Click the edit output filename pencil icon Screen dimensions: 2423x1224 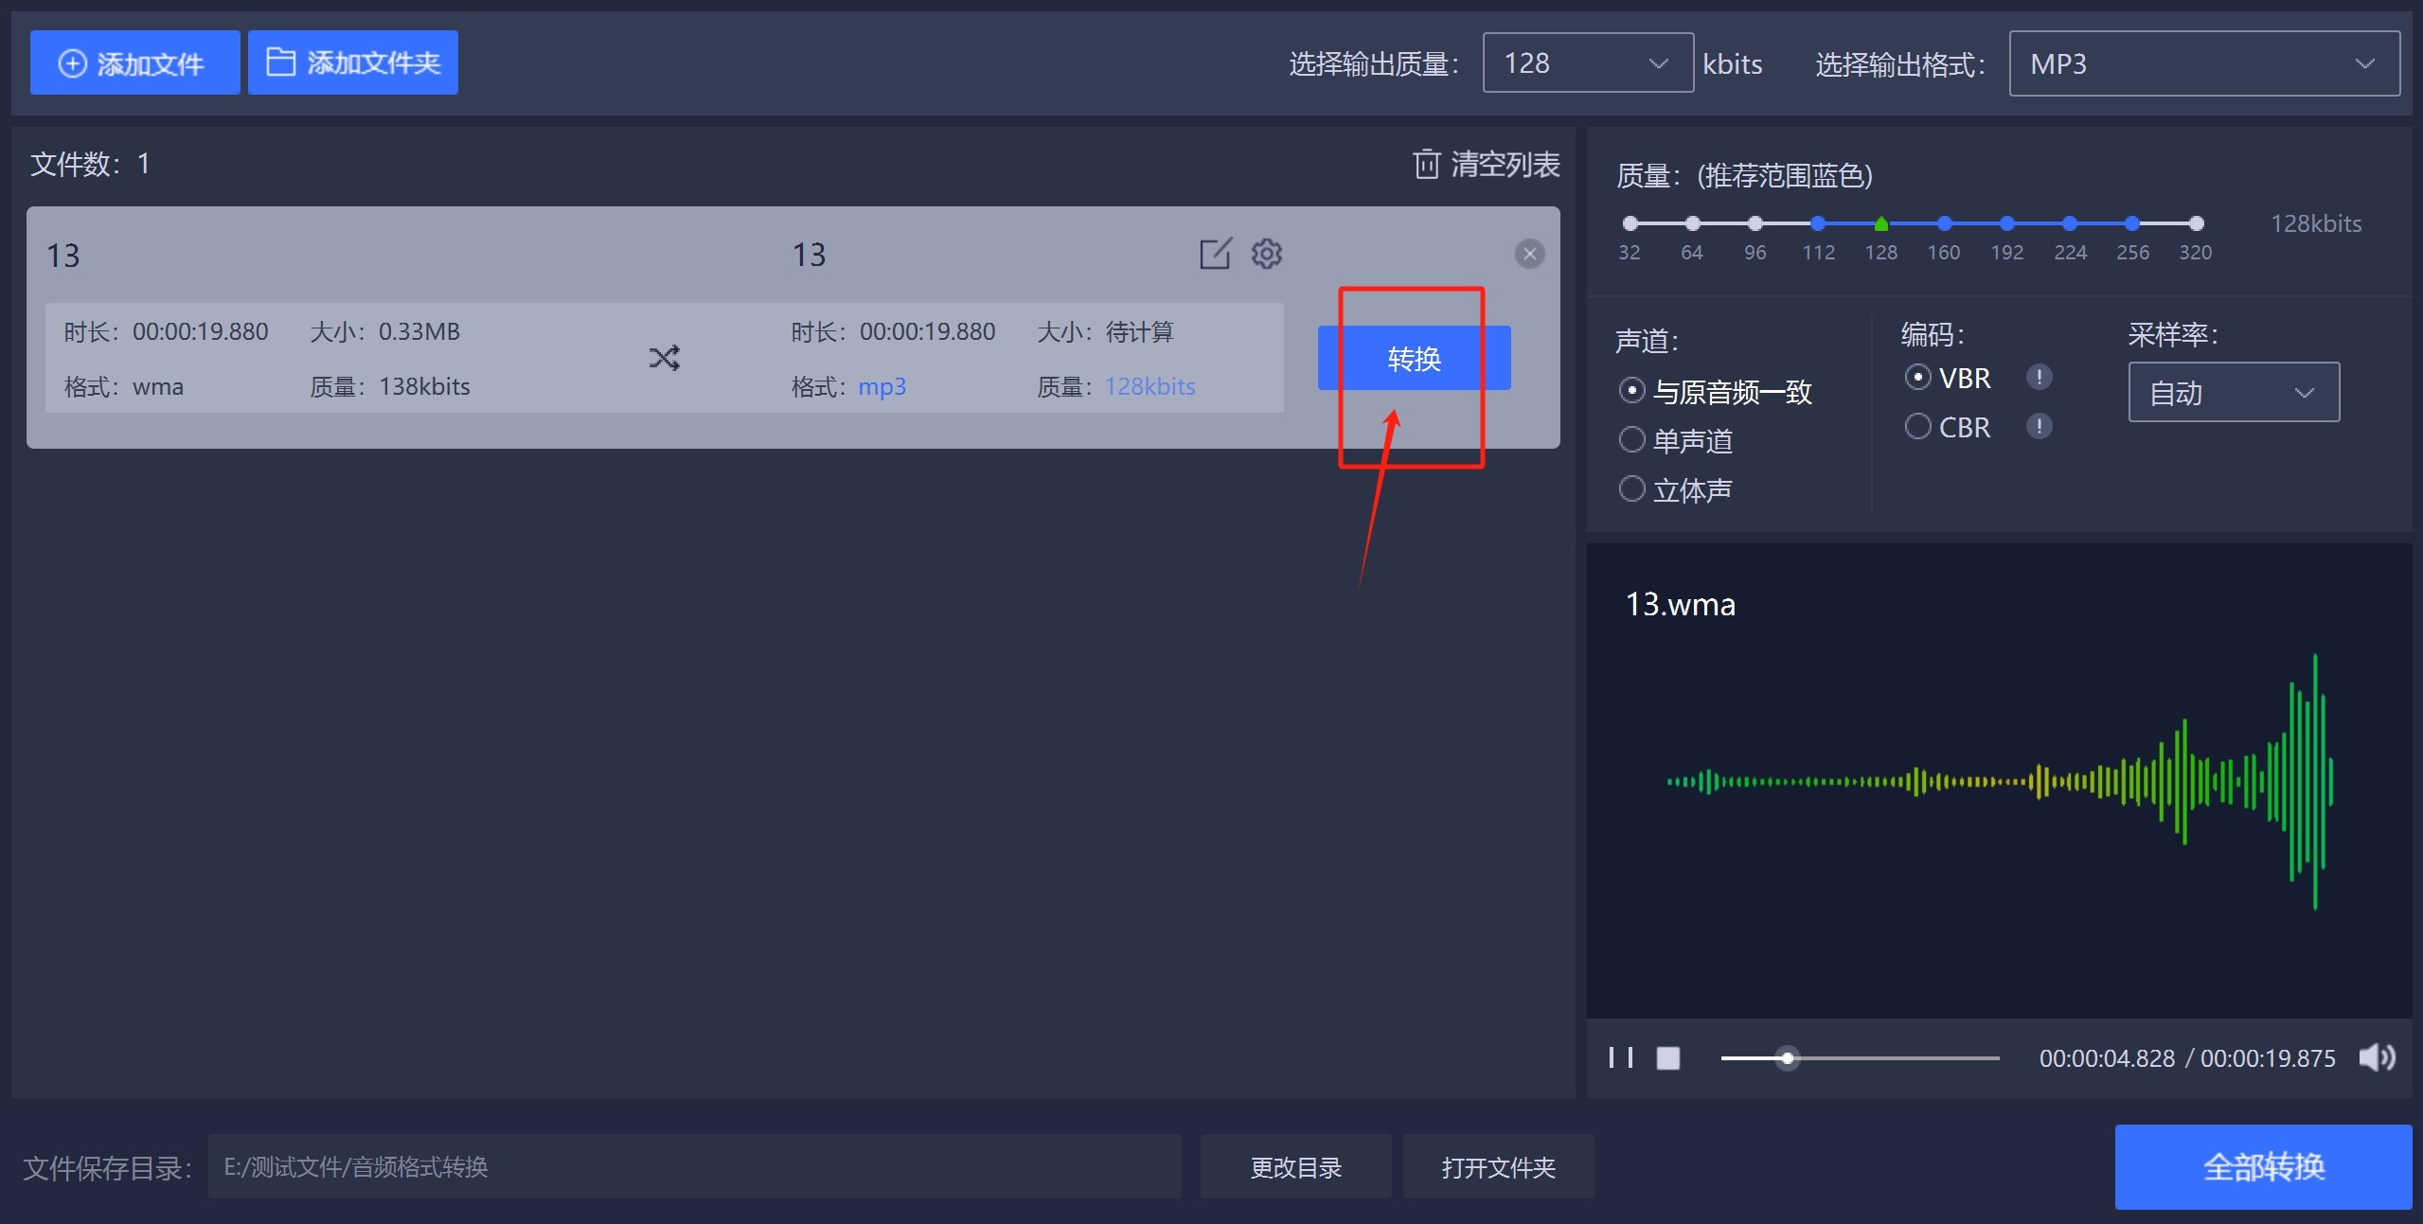click(1215, 254)
